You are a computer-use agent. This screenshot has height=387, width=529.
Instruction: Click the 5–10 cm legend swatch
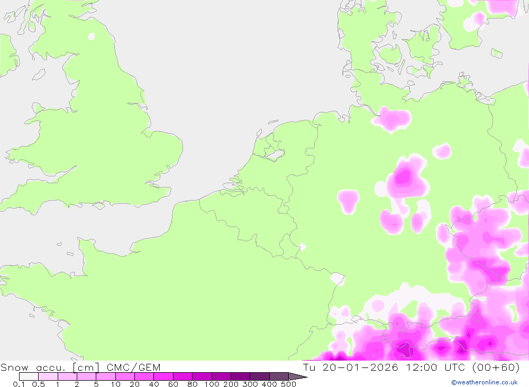pyautogui.click(x=106, y=376)
